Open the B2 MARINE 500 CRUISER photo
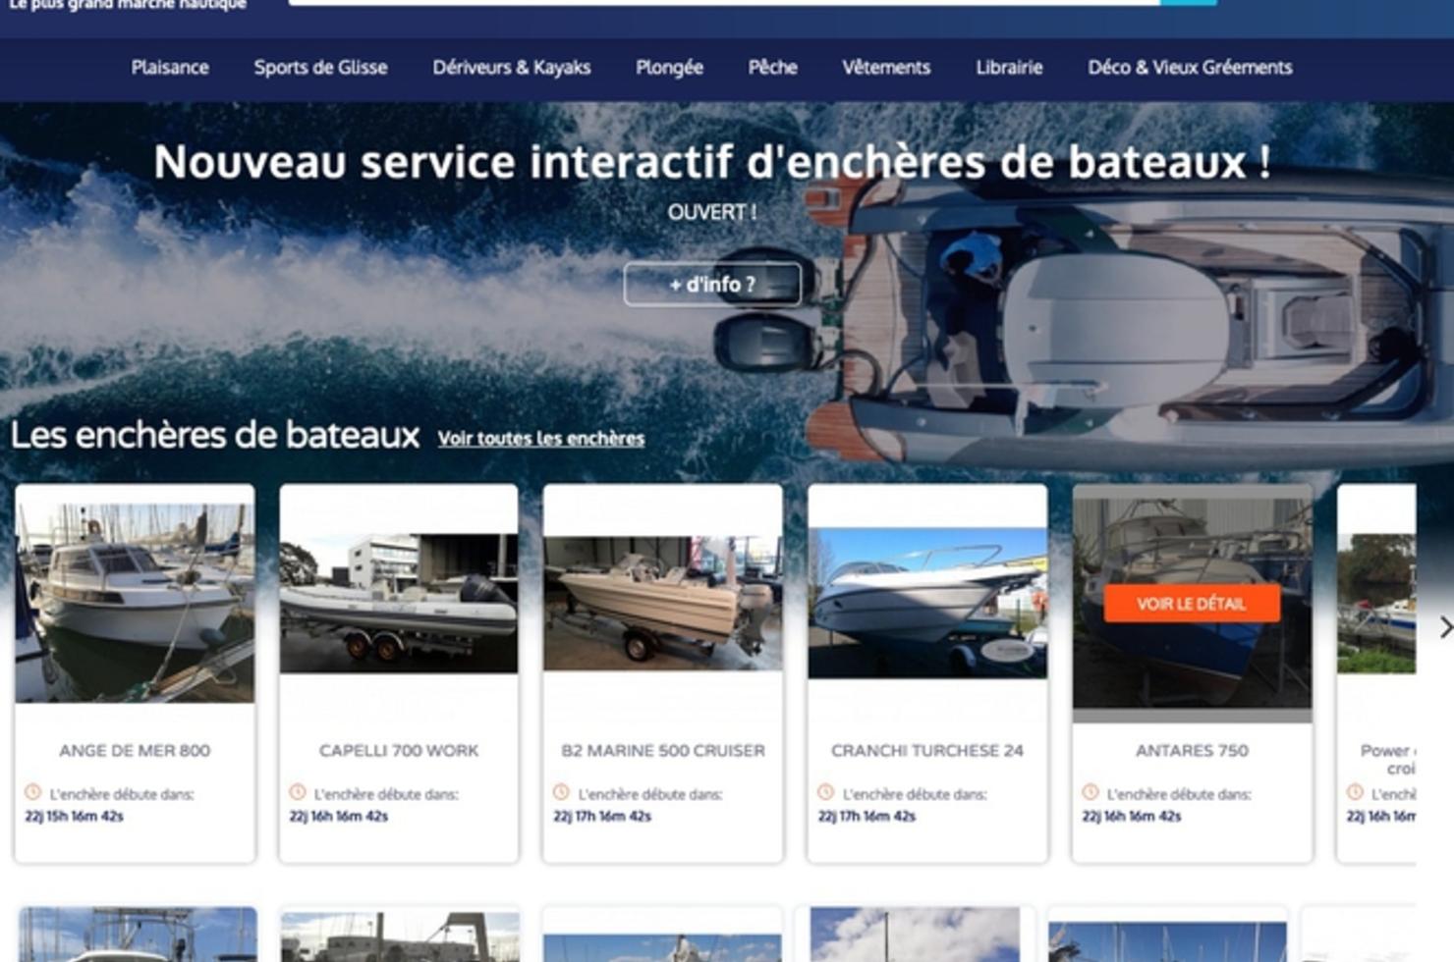The image size is (1454, 962). point(663,603)
